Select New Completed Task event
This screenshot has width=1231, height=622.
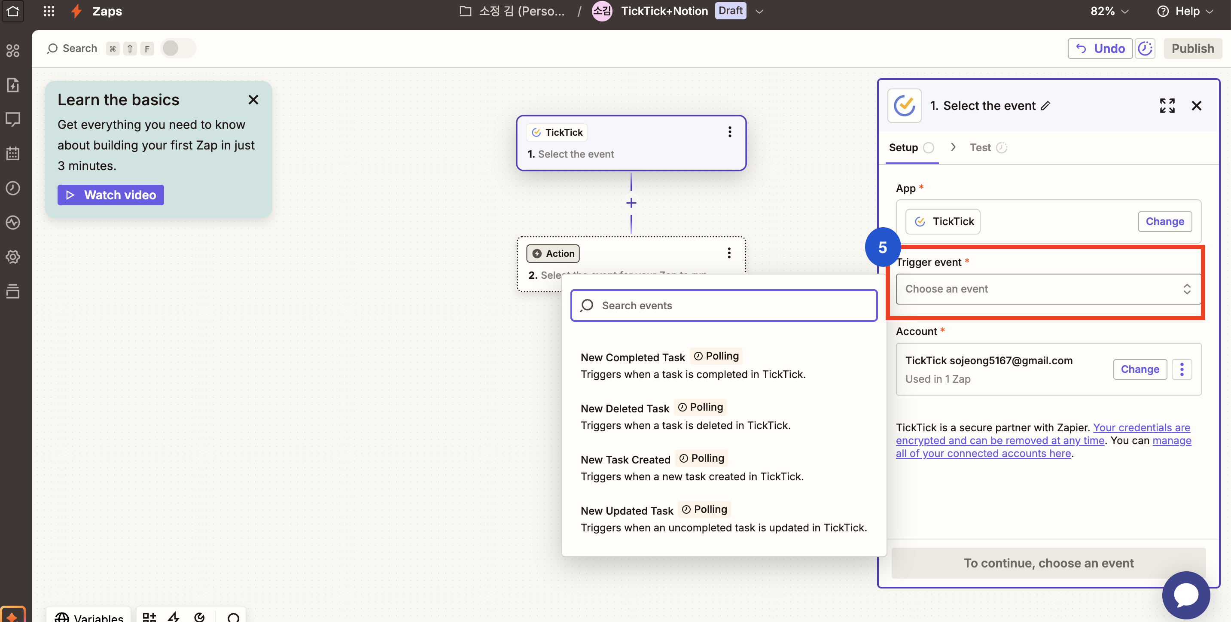pyautogui.click(x=723, y=365)
